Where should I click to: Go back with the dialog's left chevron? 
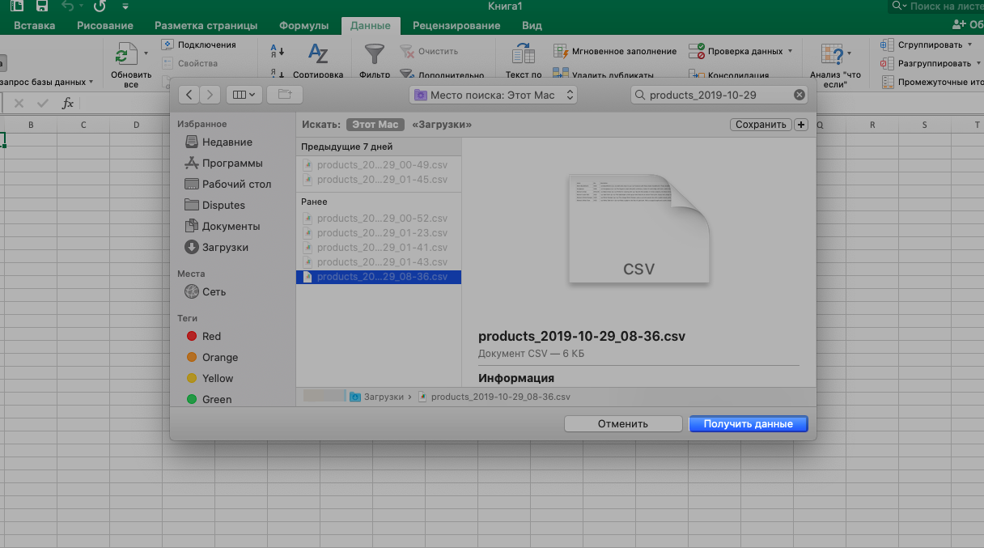point(189,95)
